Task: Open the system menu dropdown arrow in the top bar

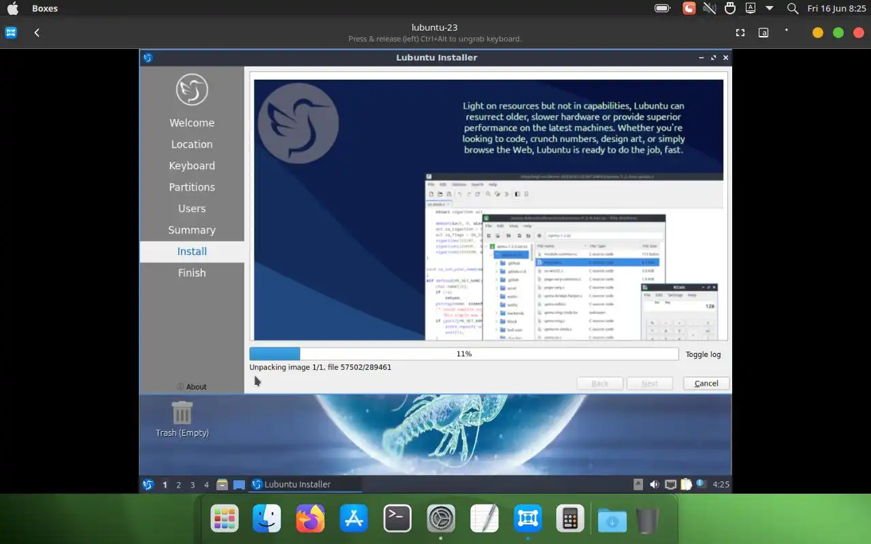Action: [770, 8]
